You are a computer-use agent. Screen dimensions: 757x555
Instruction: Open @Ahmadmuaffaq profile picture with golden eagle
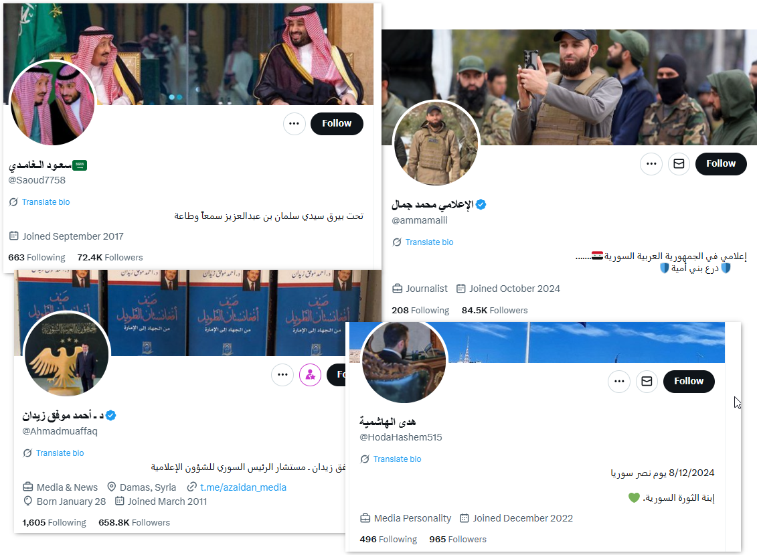point(67,355)
